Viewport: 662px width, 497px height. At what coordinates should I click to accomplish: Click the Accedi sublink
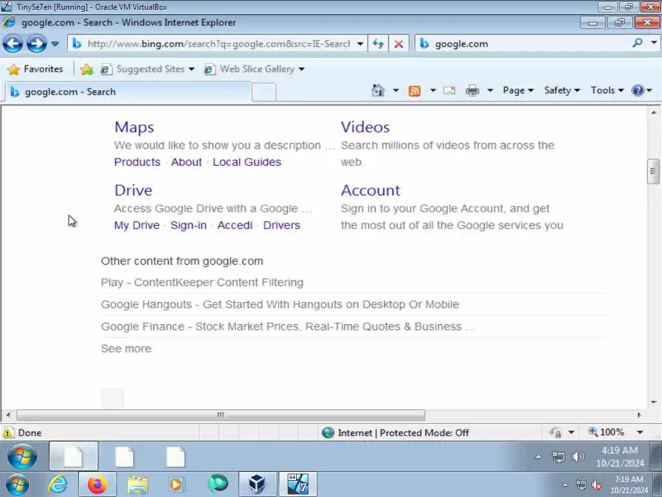click(235, 225)
